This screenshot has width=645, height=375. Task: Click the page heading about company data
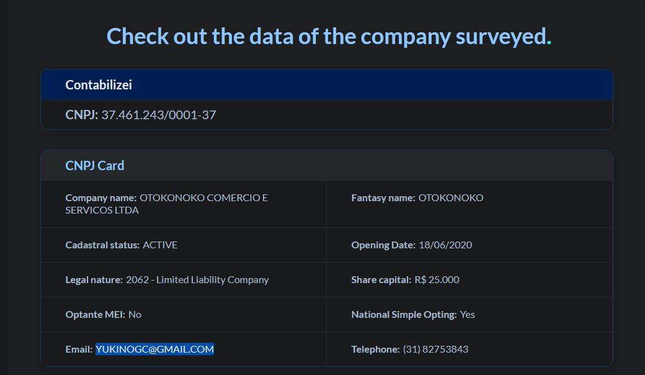tap(329, 36)
